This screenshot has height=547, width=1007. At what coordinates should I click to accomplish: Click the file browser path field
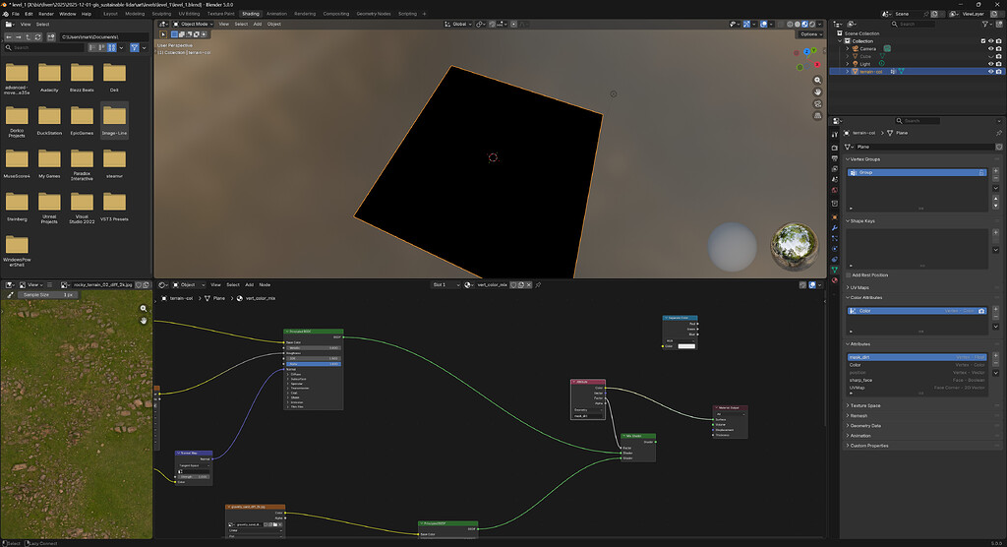(x=104, y=37)
